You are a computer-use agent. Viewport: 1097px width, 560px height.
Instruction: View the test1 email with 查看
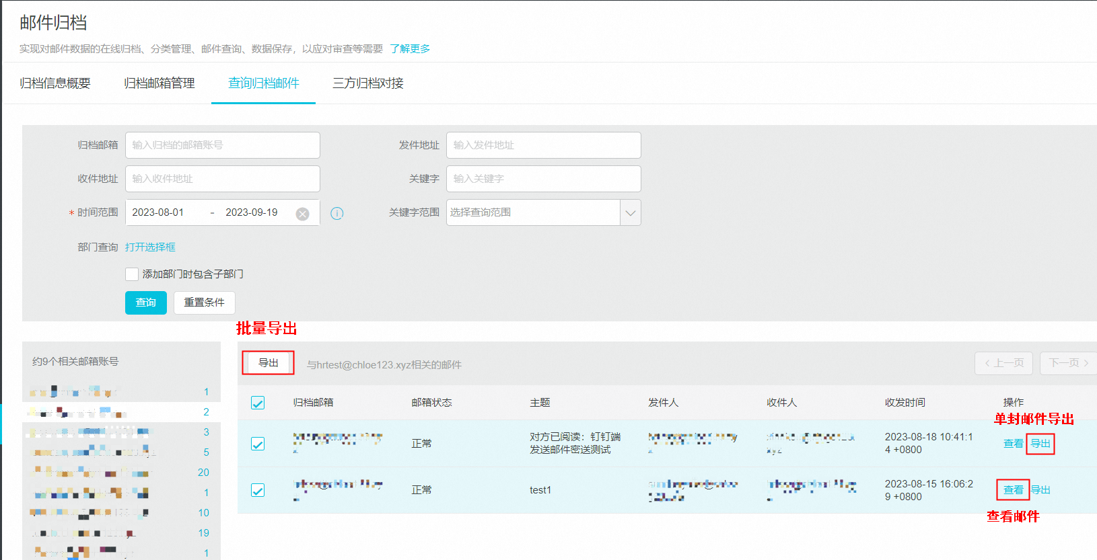click(1013, 490)
